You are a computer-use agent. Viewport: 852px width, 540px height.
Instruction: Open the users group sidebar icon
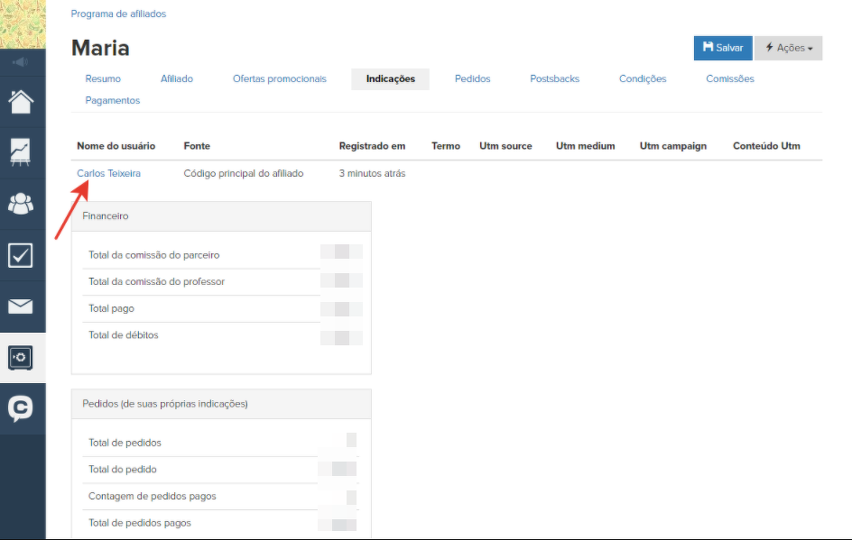click(x=22, y=204)
